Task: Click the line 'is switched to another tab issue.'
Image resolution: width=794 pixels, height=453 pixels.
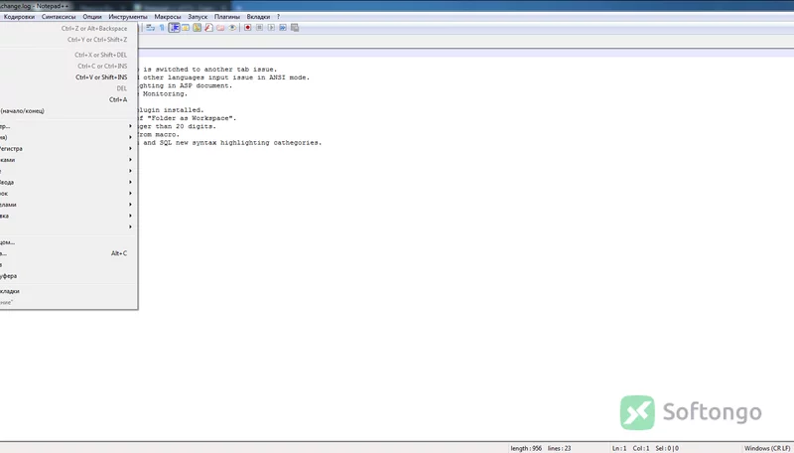Action: tap(209, 70)
